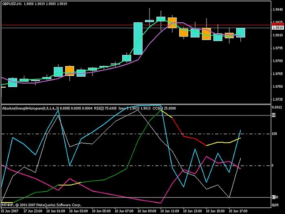Click the CCI(6) 25.0000 indicator label

[x=164, y=108]
